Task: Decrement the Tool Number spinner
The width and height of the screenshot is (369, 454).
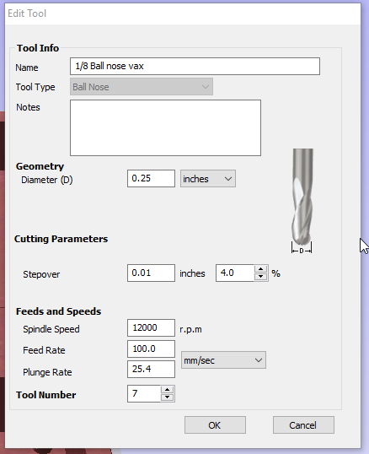Action: click(x=168, y=397)
